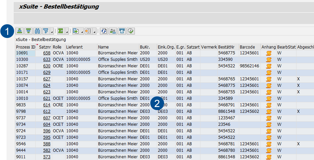This screenshot has height=160, width=314.
Task: Open the layout selection dropdown arrow
Action: pos(94,32)
